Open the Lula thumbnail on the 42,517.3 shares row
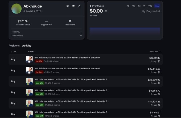 coord(29,92)
